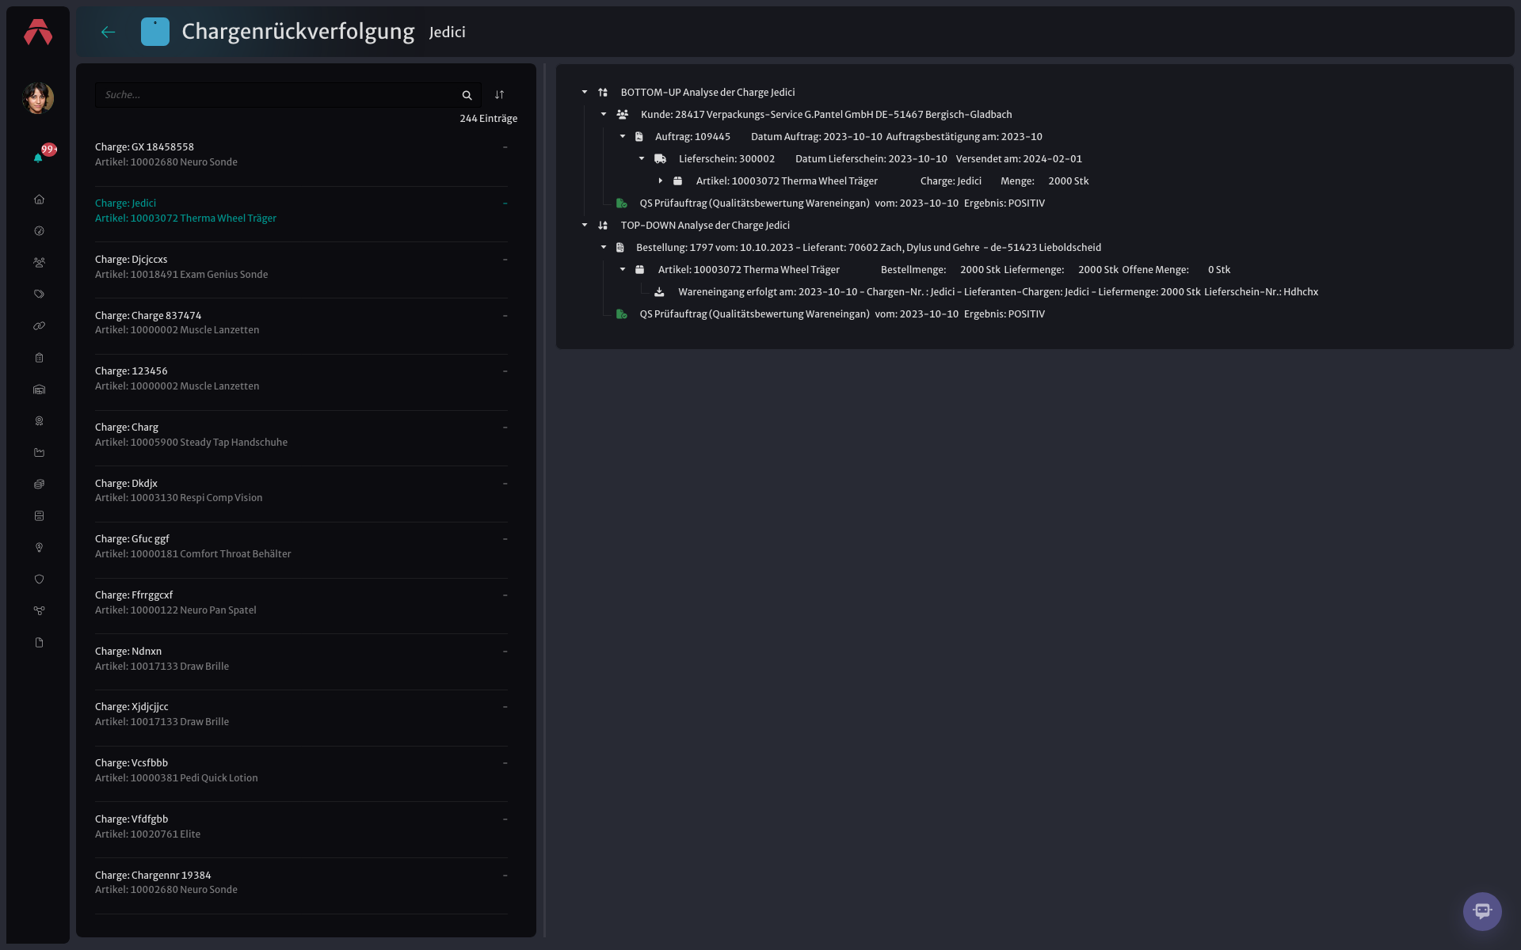This screenshot has width=1521, height=950.
Task: Collapse the BOTTOM-UP Analyse node
Action: pos(585,93)
